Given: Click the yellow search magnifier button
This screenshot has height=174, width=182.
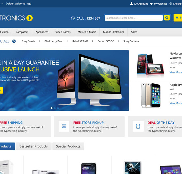Looking at the screenshot, I should 167,18.
